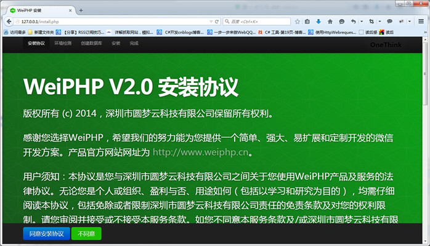Click the WeiPHP V2.0 安装协议 heading
The width and height of the screenshot is (430, 246).
pos(131,87)
